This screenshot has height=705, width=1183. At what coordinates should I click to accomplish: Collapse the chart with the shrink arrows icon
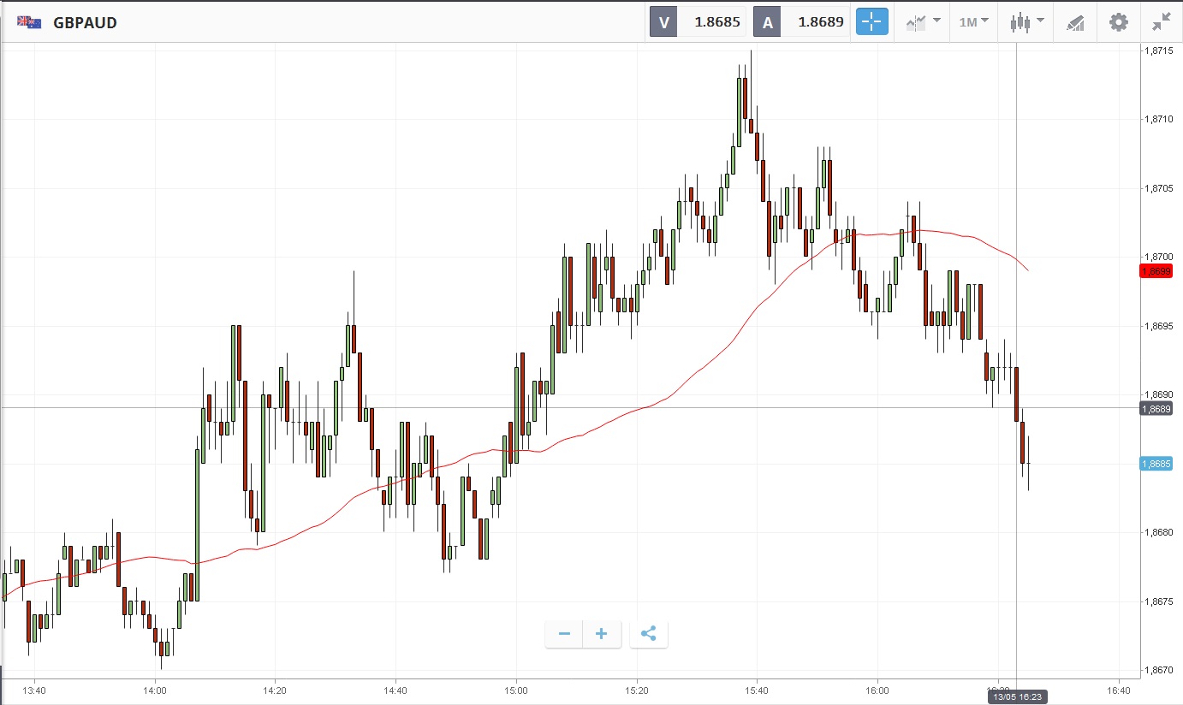coord(1161,22)
